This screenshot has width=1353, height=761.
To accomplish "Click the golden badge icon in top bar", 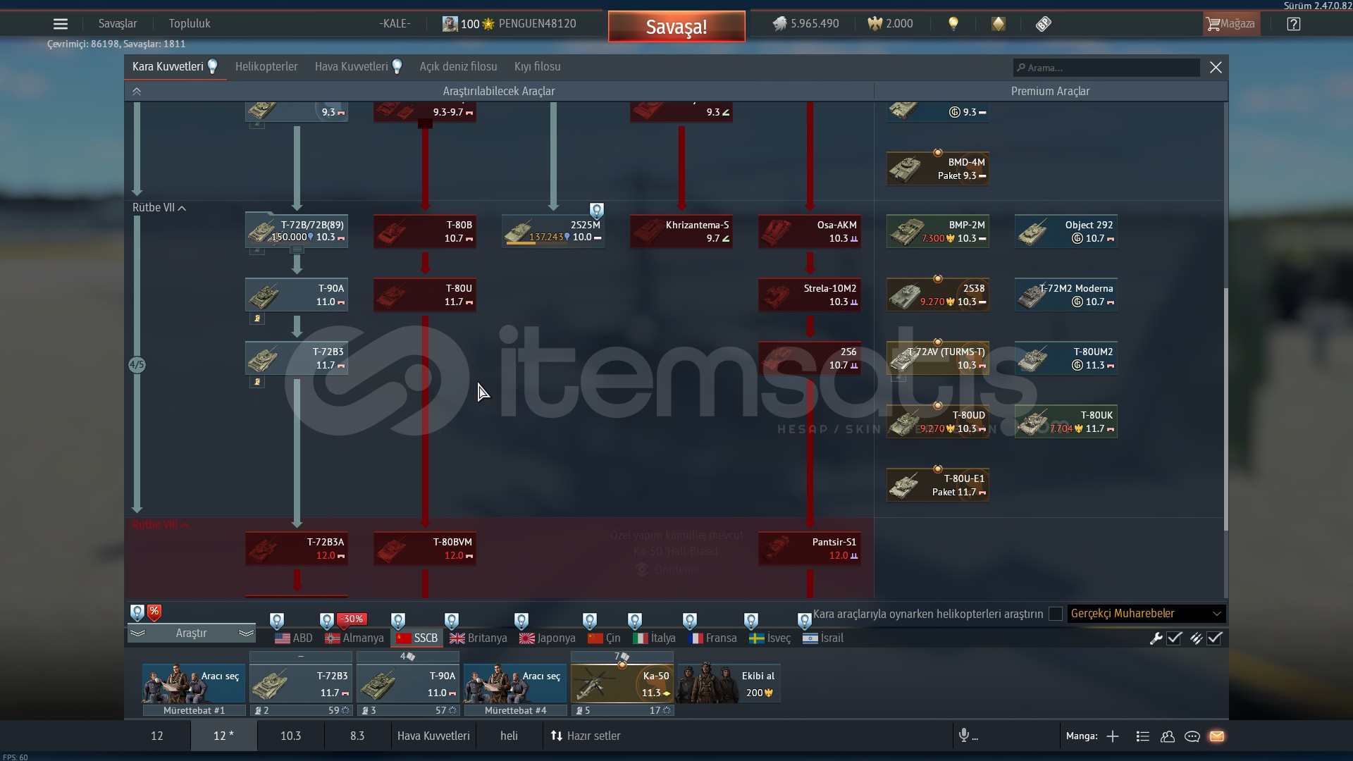I will pyautogui.click(x=999, y=24).
